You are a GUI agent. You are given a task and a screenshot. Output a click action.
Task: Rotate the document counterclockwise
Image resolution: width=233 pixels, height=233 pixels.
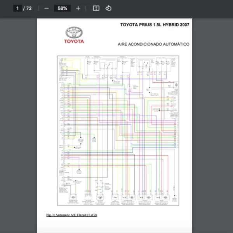[108, 8]
